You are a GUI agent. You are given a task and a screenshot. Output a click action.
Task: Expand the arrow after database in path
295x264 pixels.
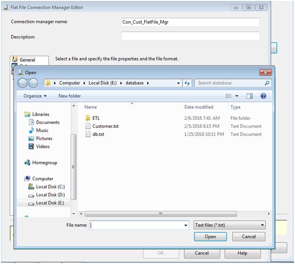point(148,83)
